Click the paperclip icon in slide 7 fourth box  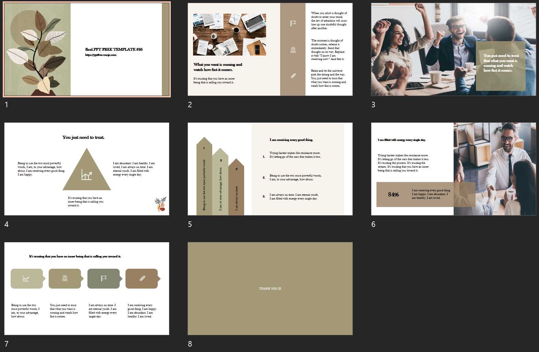pos(142,278)
